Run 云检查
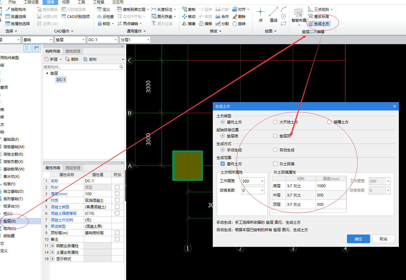This screenshot has height=280, width=406. (x=105, y=16)
